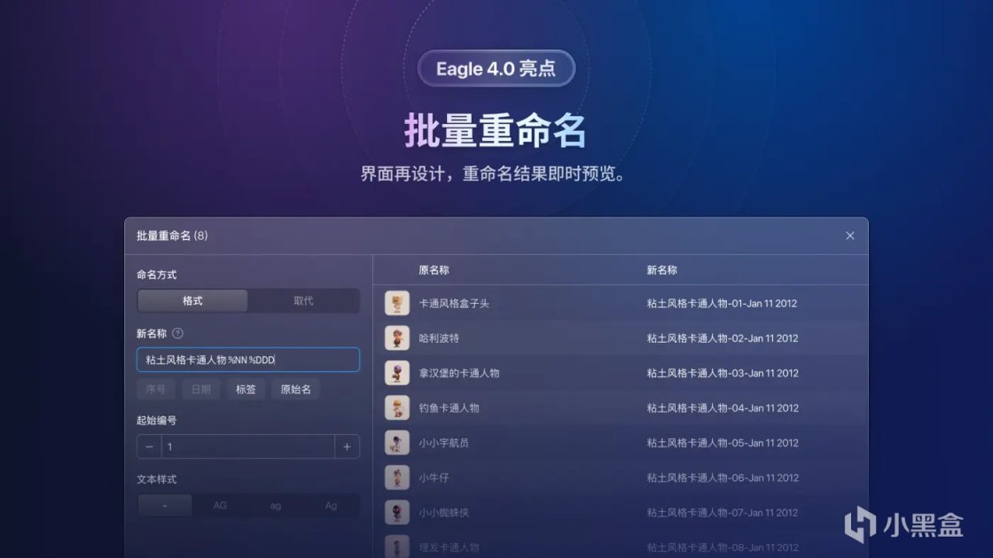The image size is (993, 558).
Task: Switch naming mode to 格式
Action: point(192,300)
